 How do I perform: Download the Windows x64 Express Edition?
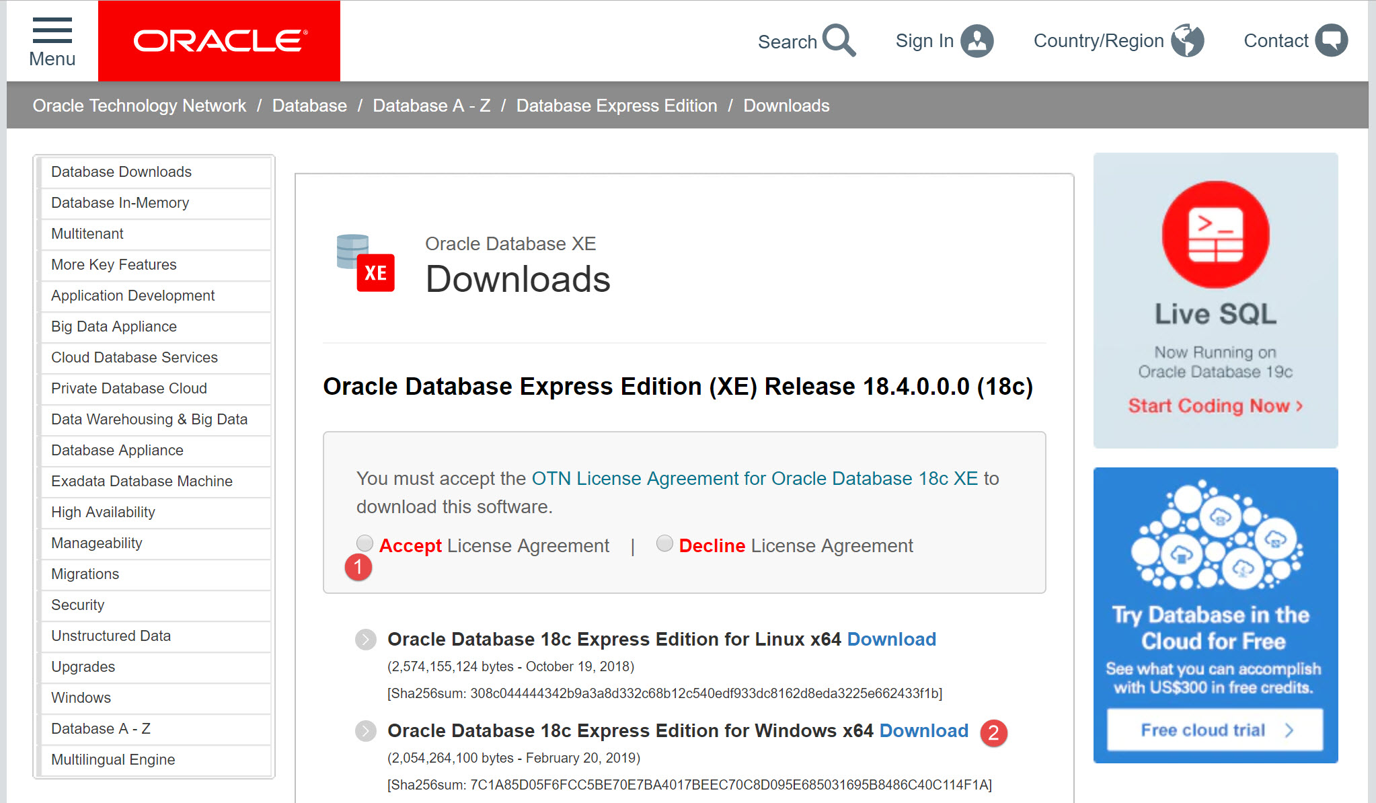point(923,730)
